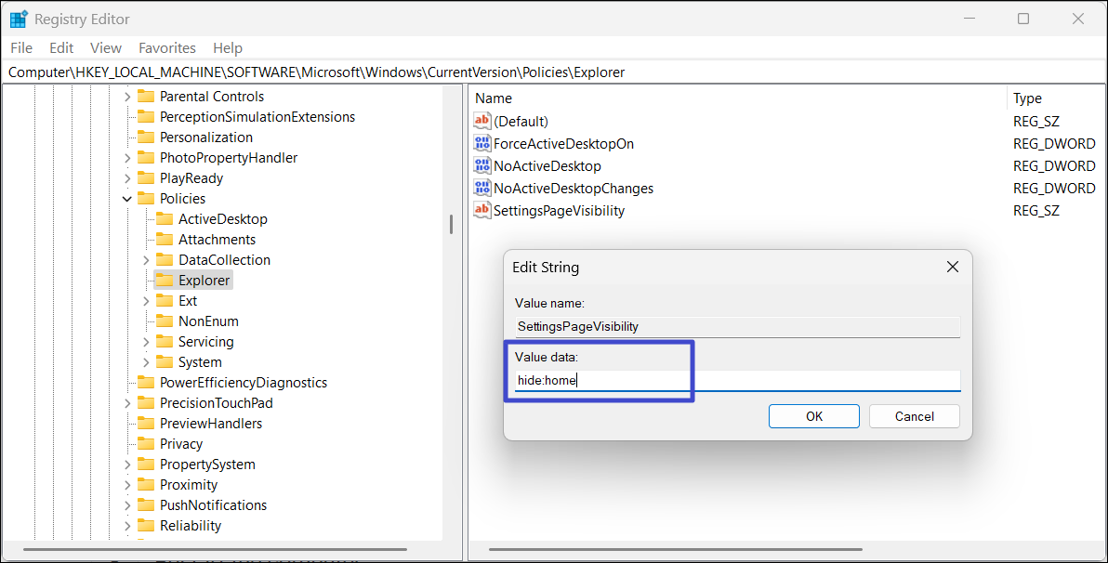Click the NoActiveDesktop DWORD value icon

(x=481, y=166)
